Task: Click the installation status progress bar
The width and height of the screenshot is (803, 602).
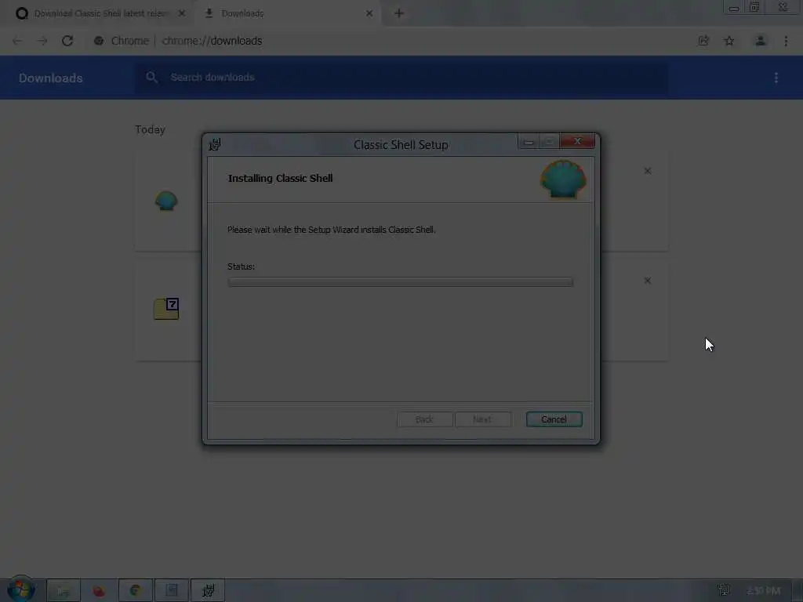Action: tap(401, 282)
